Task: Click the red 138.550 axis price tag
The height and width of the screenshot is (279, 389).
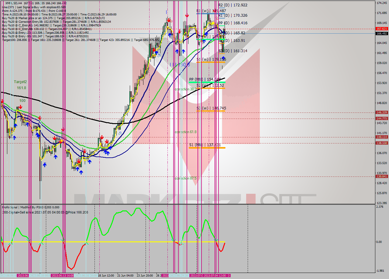Action: (x=381, y=143)
